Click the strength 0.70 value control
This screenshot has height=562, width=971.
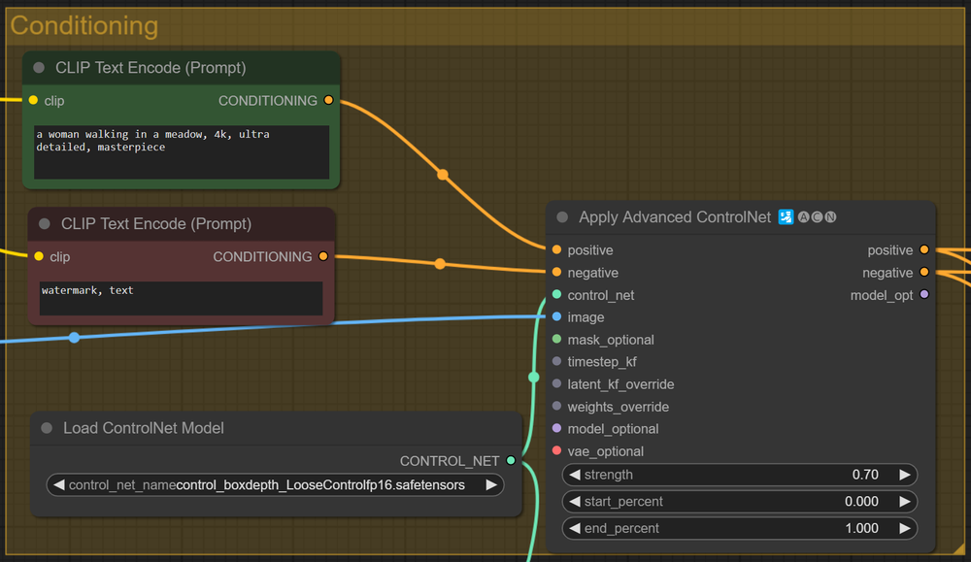pos(864,475)
